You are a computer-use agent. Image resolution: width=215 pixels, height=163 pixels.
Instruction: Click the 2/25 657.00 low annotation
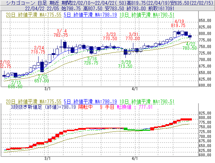pos(42,79)
